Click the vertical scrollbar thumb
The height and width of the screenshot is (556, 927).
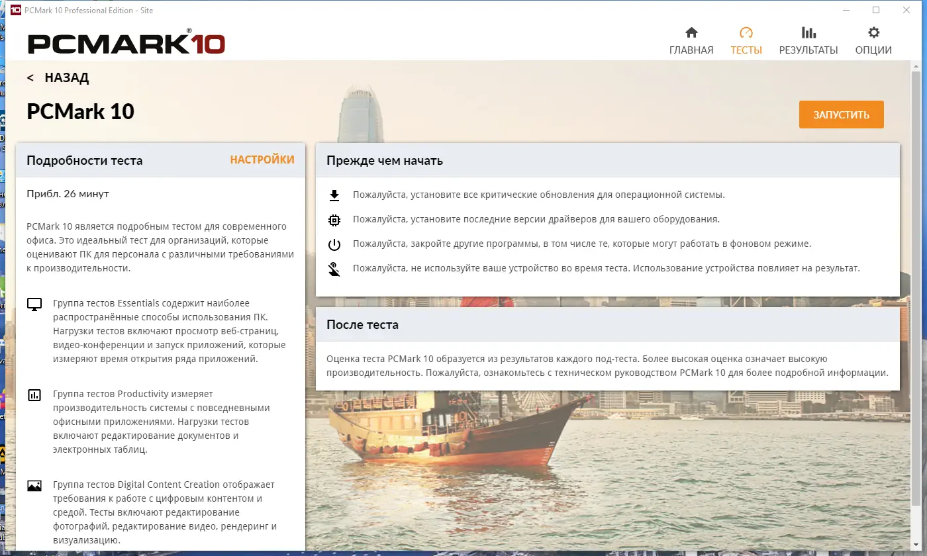(x=916, y=288)
